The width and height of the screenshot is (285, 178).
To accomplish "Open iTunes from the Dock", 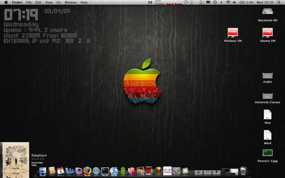I will click(114, 171).
